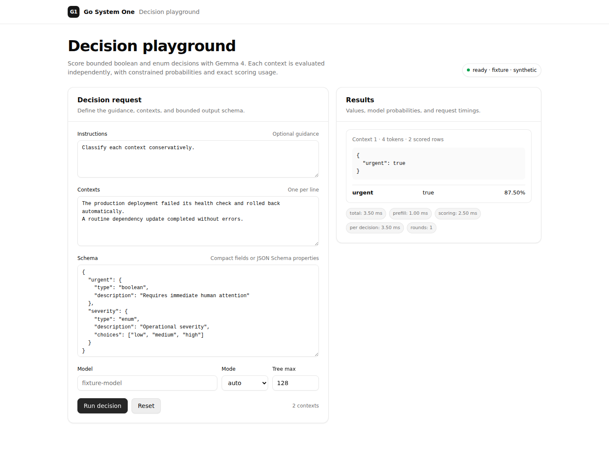The image size is (609, 465).
Task: Click the Optional guidance hint text
Action: pyautogui.click(x=296, y=134)
